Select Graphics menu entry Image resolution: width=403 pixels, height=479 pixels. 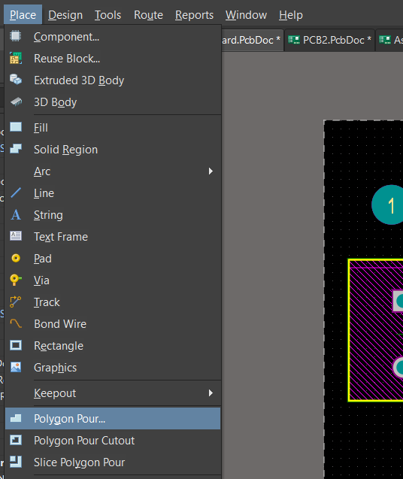(113, 368)
